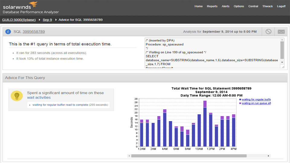
Task: Click the 'Seconds' y-axis label
Action: coord(131,123)
